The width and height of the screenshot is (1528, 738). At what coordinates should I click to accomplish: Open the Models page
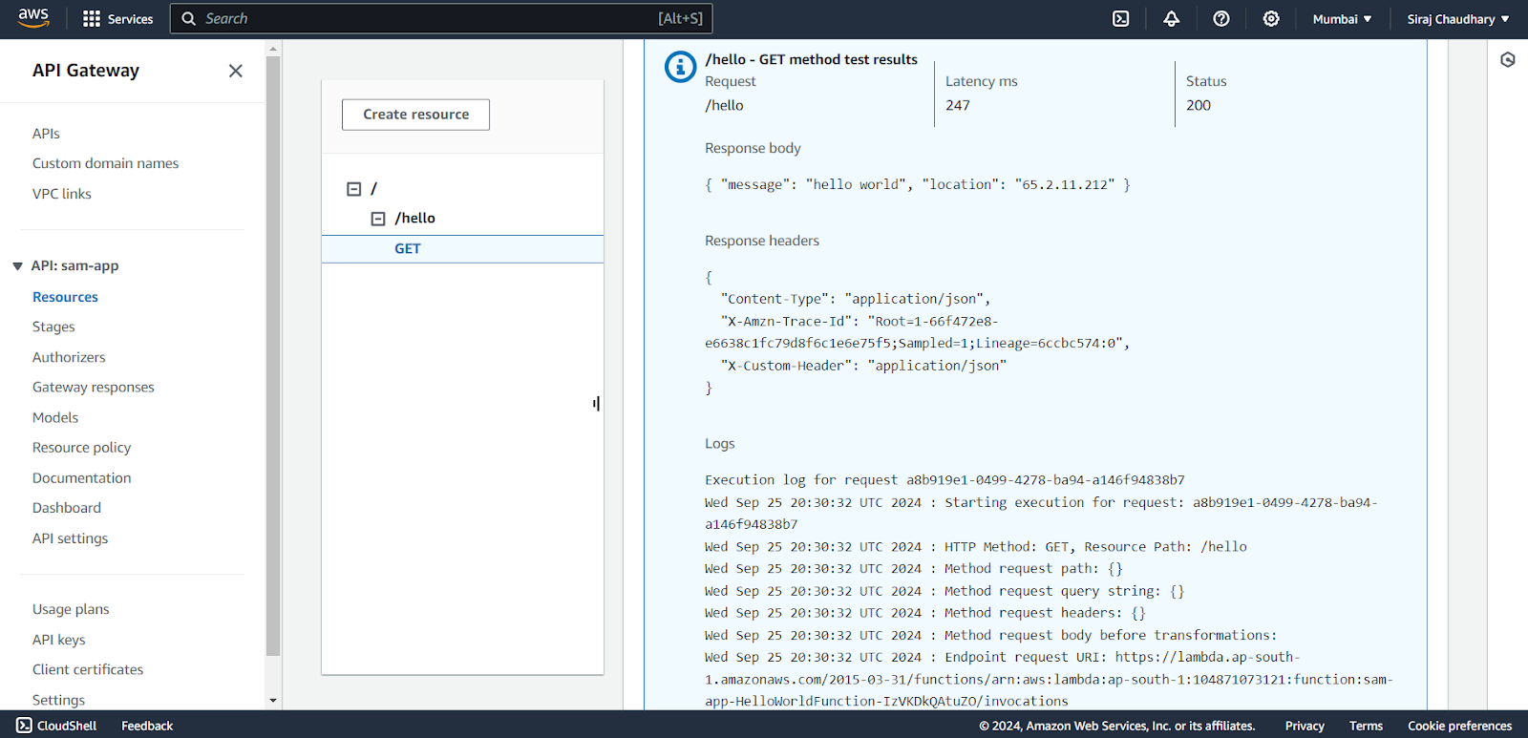55,417
